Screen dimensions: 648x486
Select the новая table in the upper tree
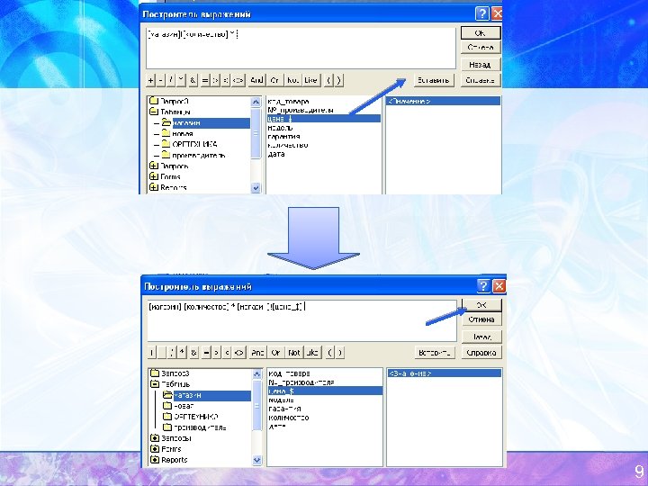tap(183, 133)
